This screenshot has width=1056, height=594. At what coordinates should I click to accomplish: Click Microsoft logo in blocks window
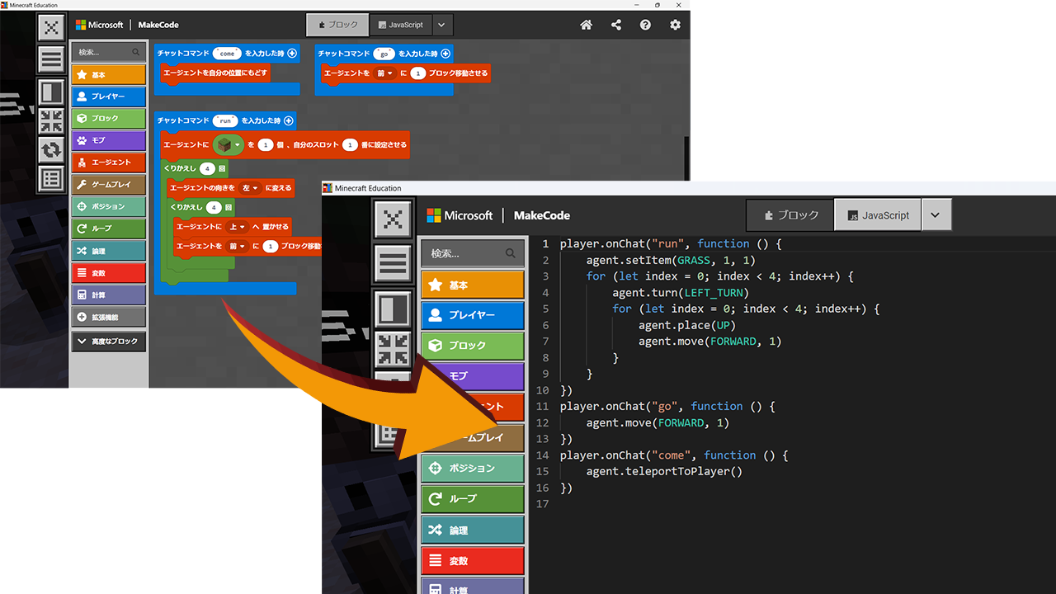[99, 25]
